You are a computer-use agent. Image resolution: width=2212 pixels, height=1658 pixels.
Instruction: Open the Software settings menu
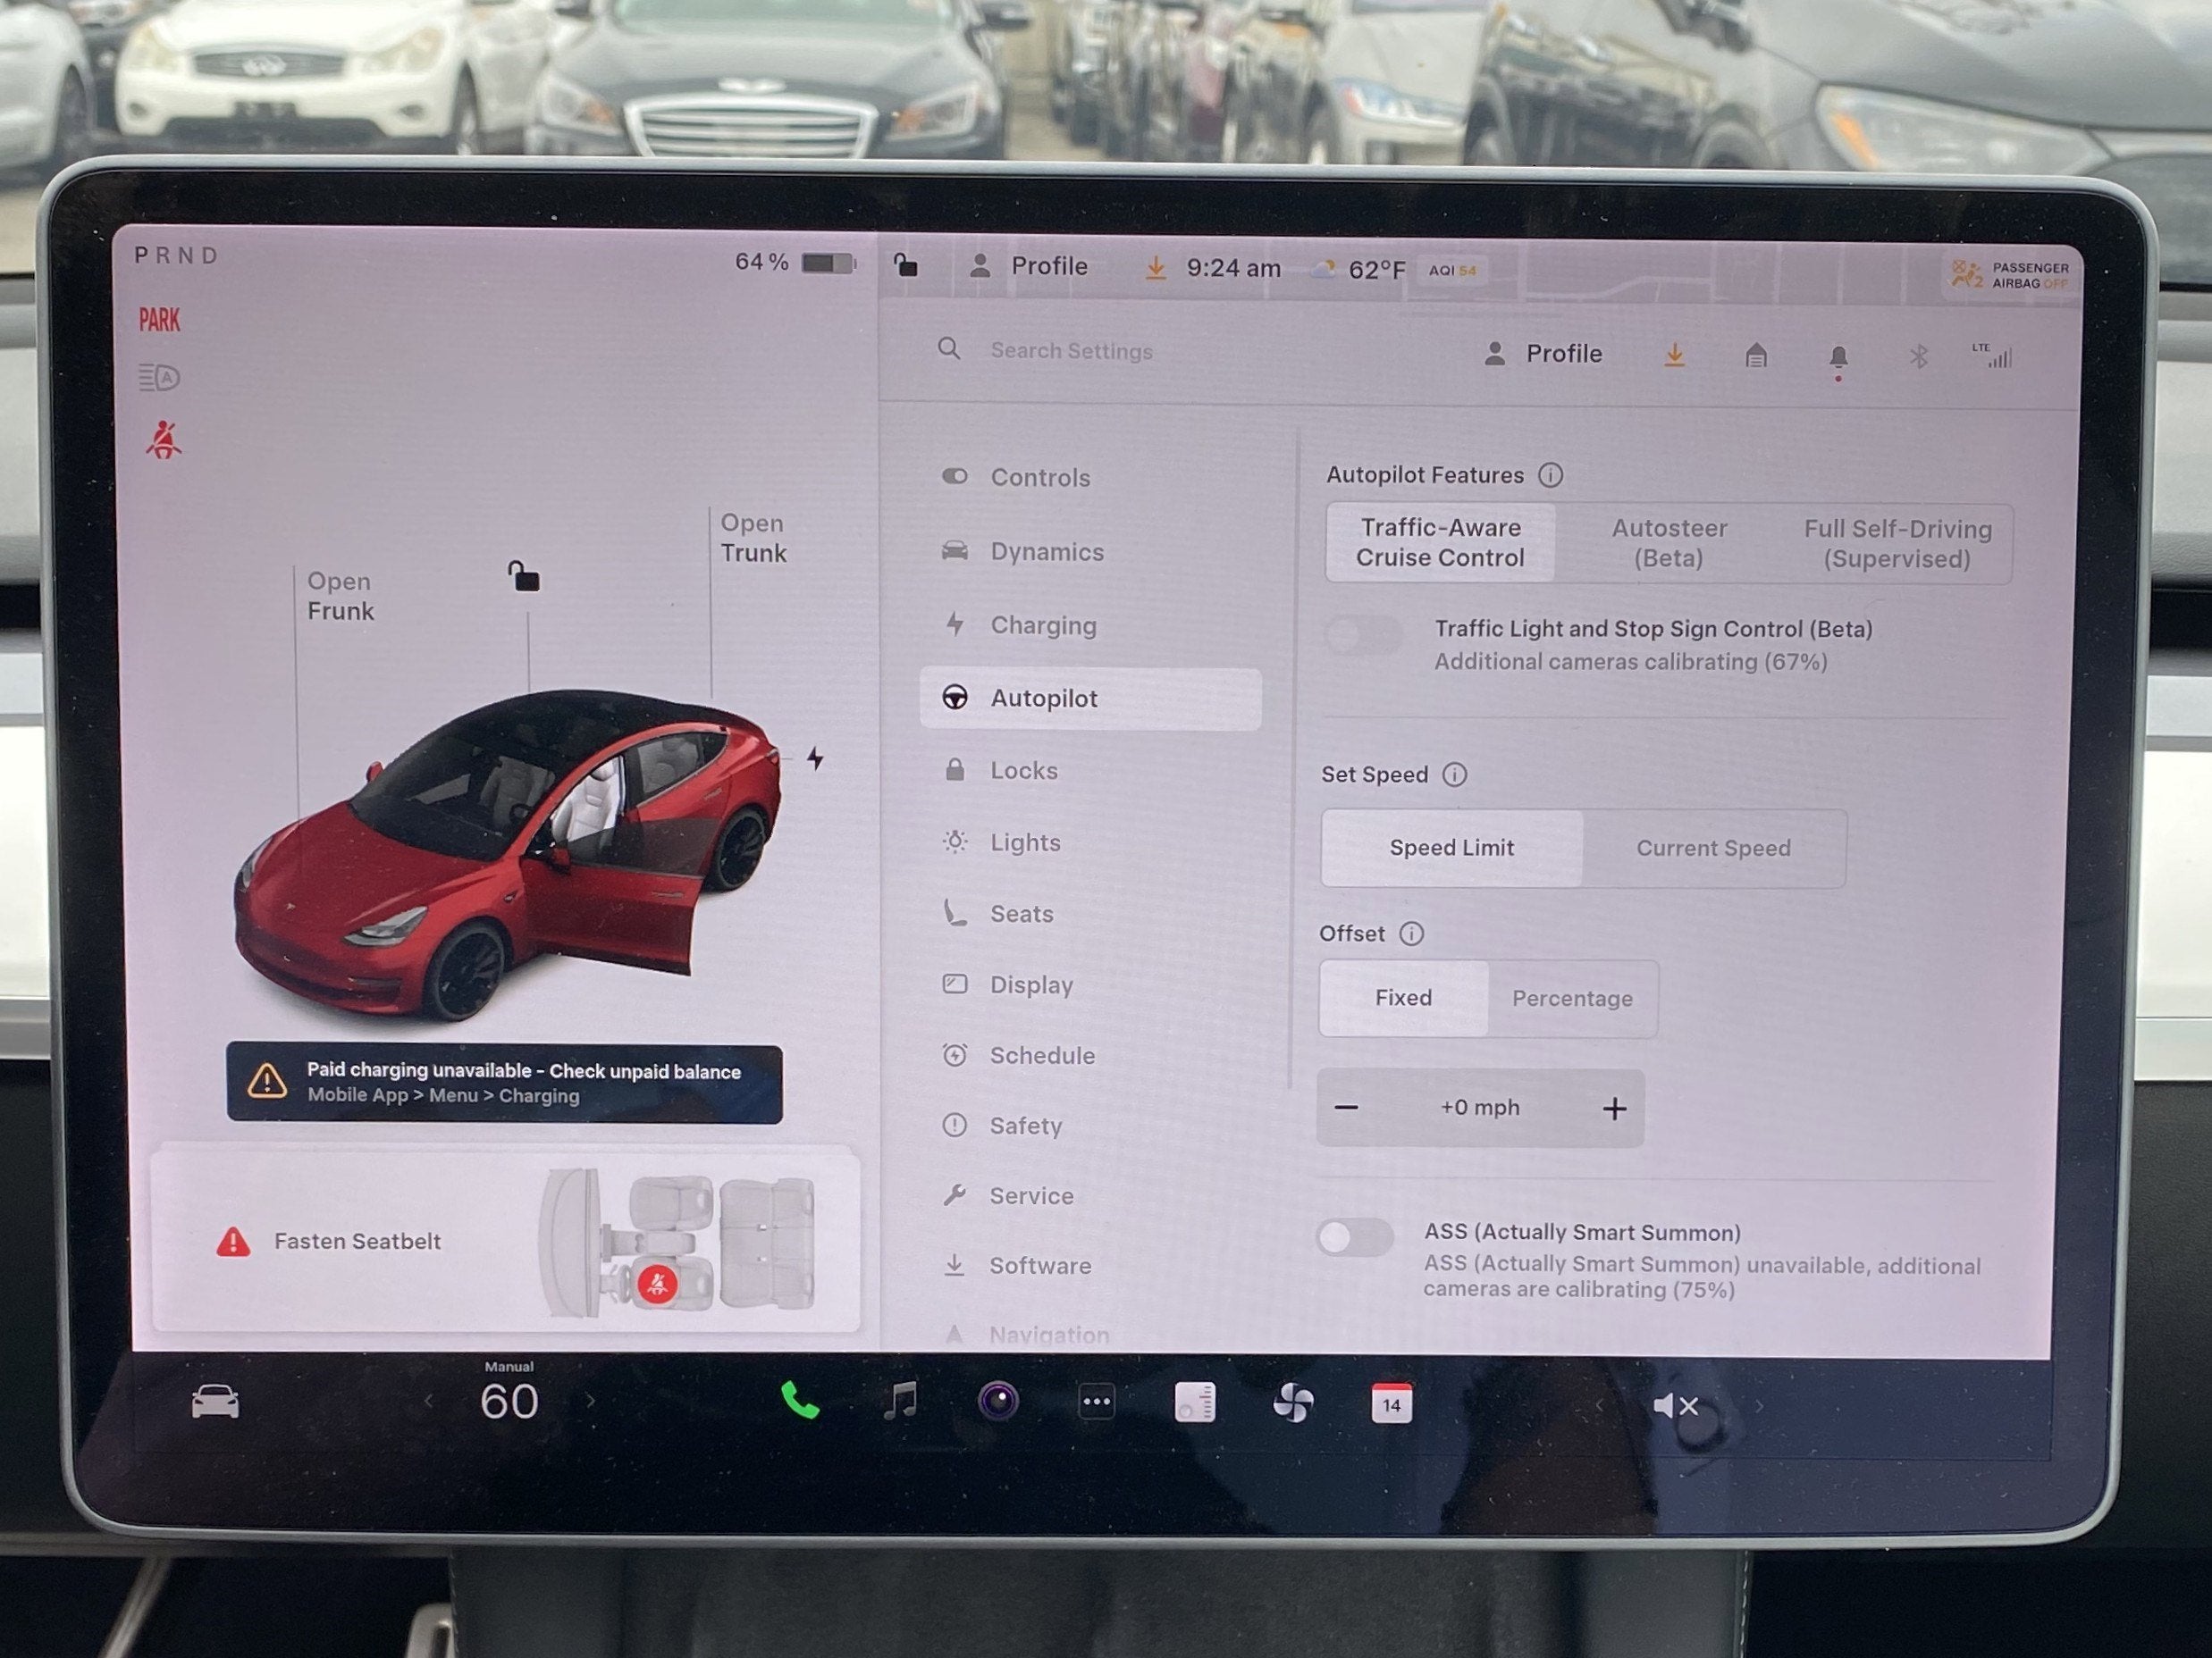[x=1090, y=1265]
